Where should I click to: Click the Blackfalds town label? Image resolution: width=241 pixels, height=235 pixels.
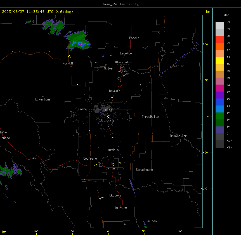tap(123, 62)
